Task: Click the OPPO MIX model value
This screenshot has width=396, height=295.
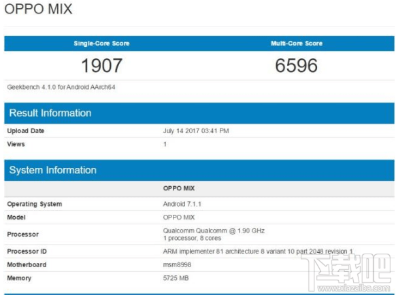Action: coord(179,218)
